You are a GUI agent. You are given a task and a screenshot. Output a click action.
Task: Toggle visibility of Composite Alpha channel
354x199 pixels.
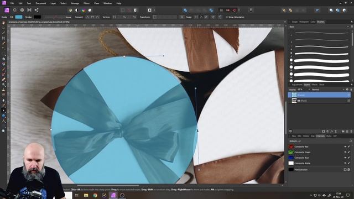click(345, 163)
